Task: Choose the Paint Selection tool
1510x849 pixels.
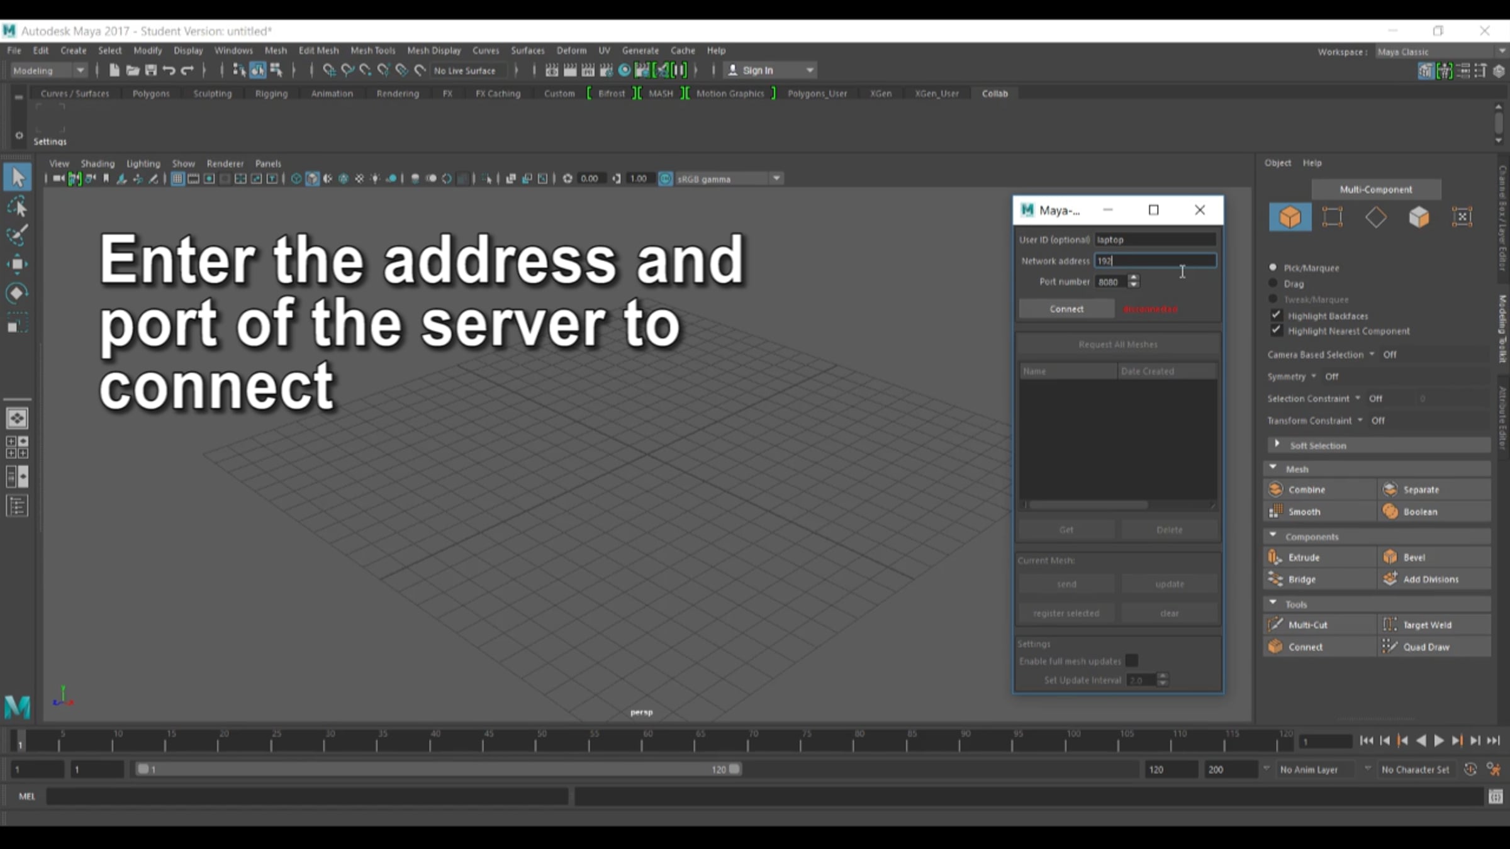Action: [17, 235]
